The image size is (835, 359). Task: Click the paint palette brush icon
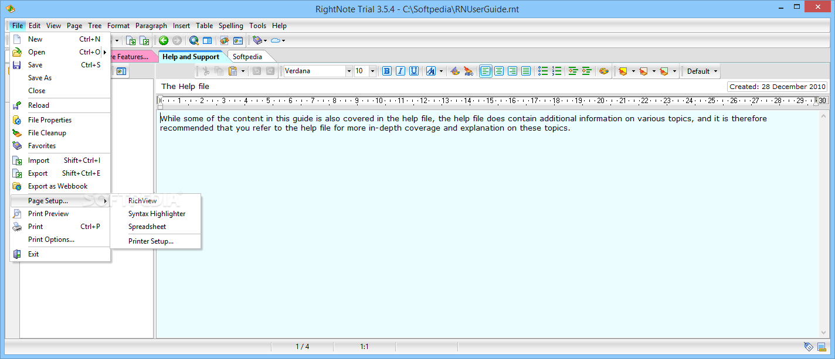pos(455,71)
